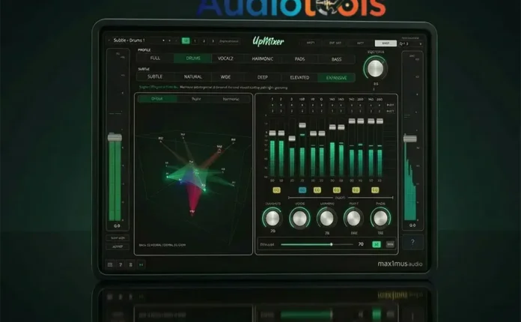Select the PADS profile
Image resolution: width=521 pixels, height=322 pixels.
tap(299, 59)
